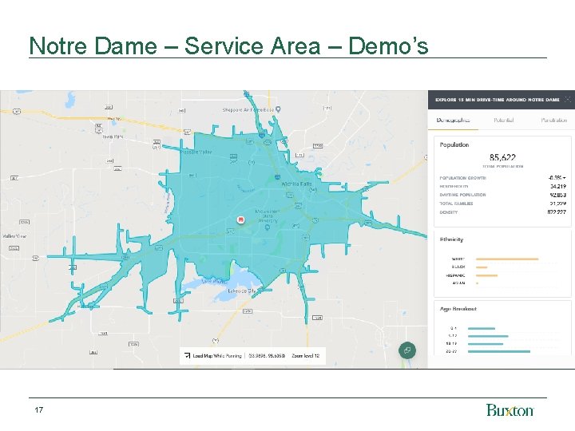Click the red Notre Dame location marker
This screenshot has height=431, width=575.
240,219
